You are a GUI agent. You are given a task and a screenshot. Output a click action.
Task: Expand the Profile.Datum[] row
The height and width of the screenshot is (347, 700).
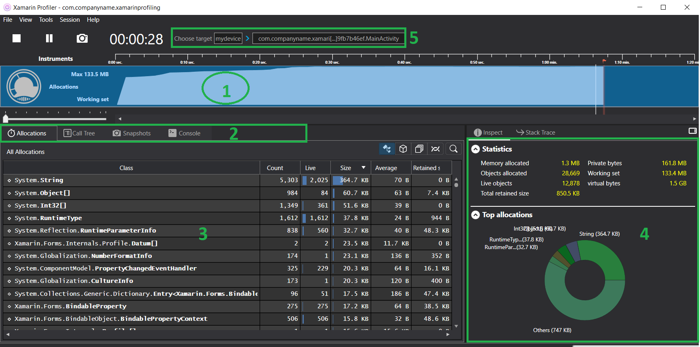9,243
